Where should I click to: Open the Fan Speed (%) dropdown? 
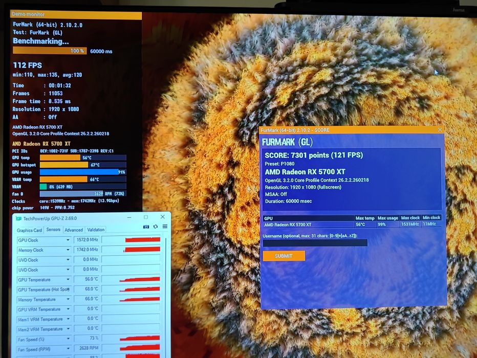pos(68,339)
